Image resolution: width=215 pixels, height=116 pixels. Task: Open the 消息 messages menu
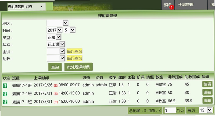pos(168,5)
